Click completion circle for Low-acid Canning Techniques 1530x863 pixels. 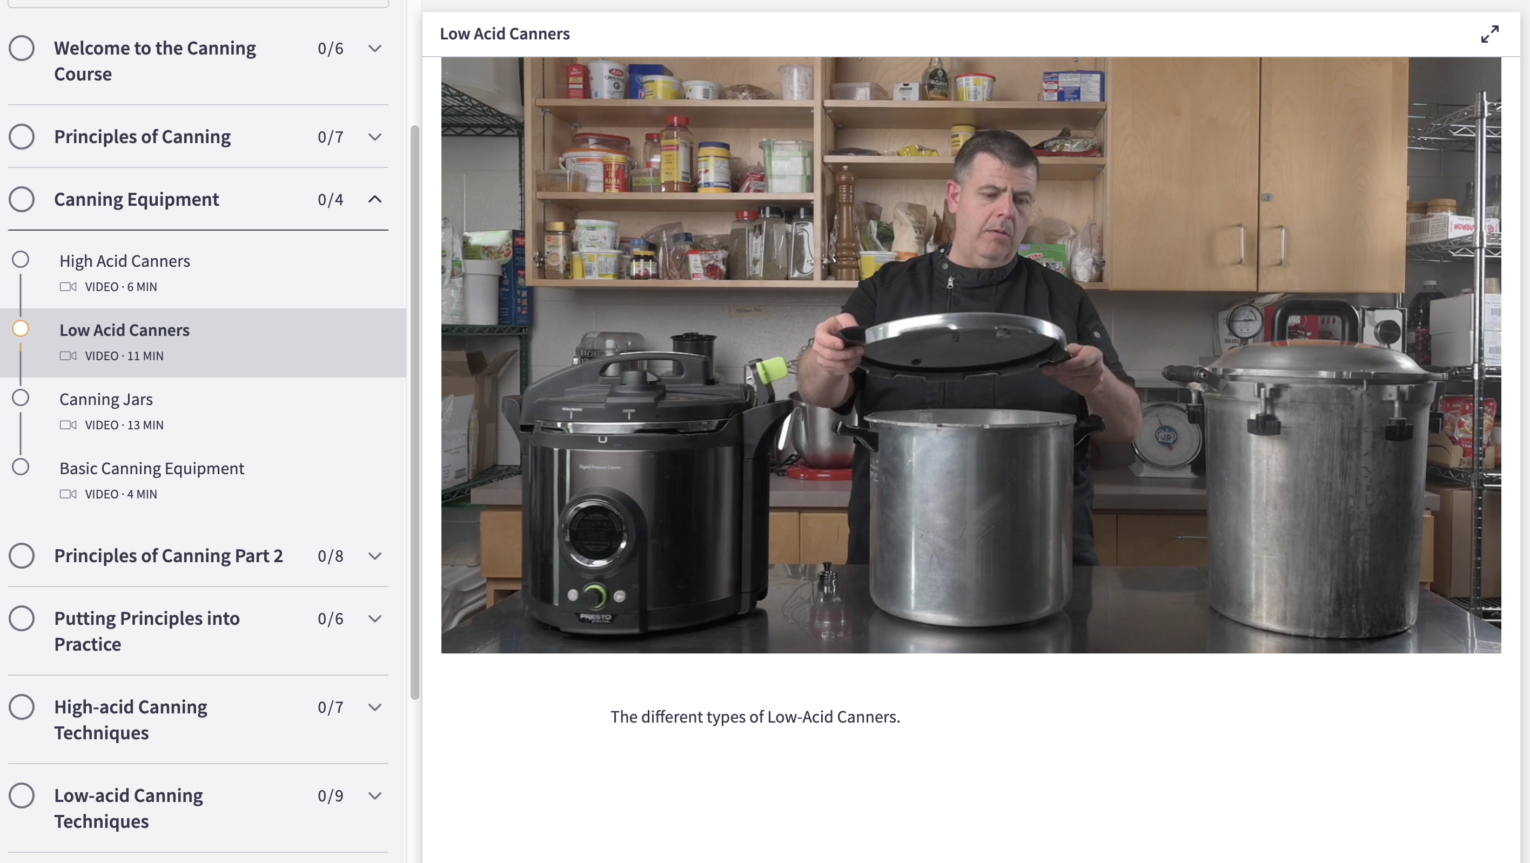(22, 795)
